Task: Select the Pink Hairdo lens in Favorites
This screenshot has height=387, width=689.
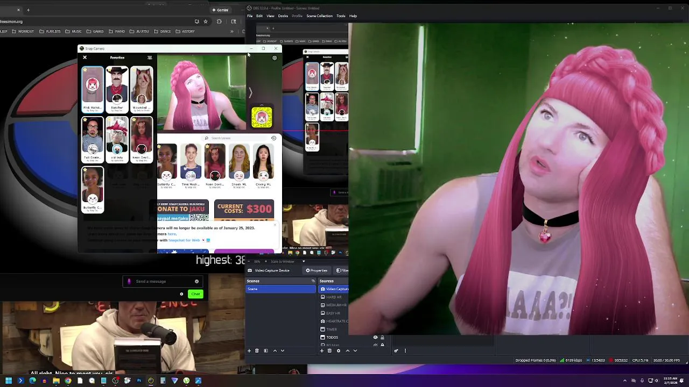Action: [93, 89]
